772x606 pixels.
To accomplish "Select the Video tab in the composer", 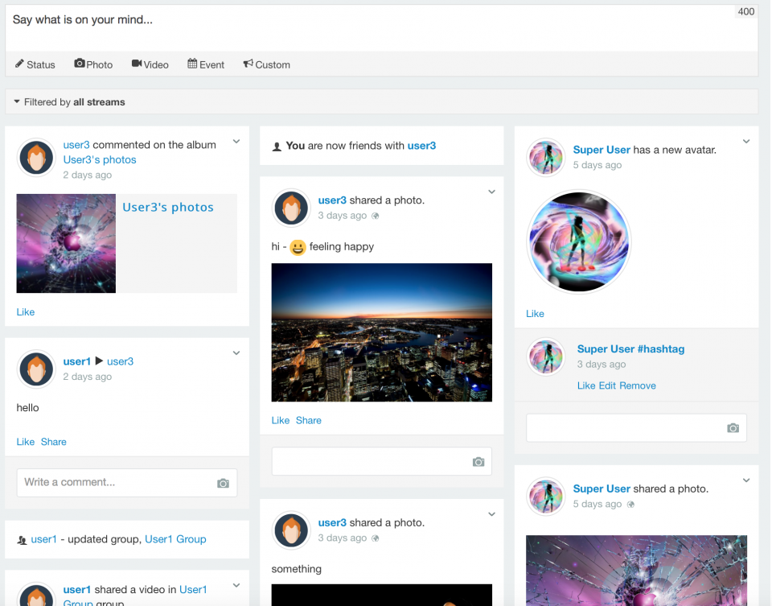I will 150,64.
